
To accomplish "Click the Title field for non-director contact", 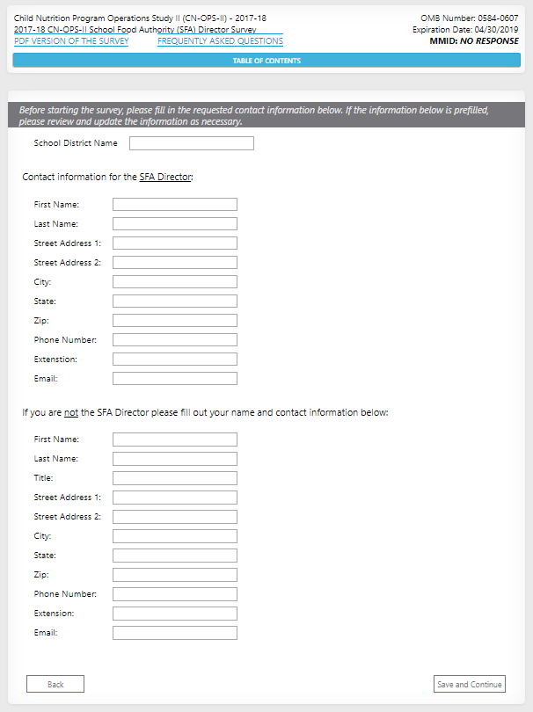I will pos(175,478).
